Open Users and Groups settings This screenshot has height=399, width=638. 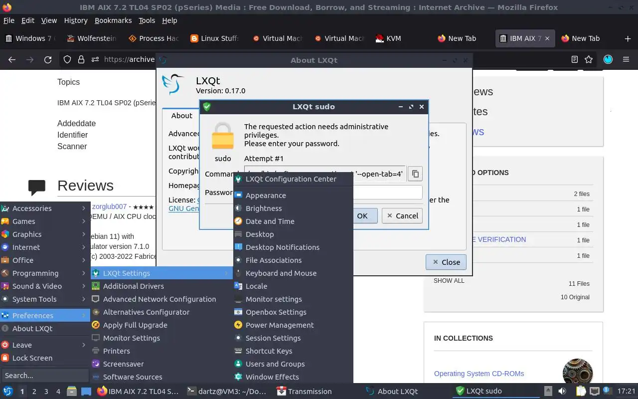point(293,364)
